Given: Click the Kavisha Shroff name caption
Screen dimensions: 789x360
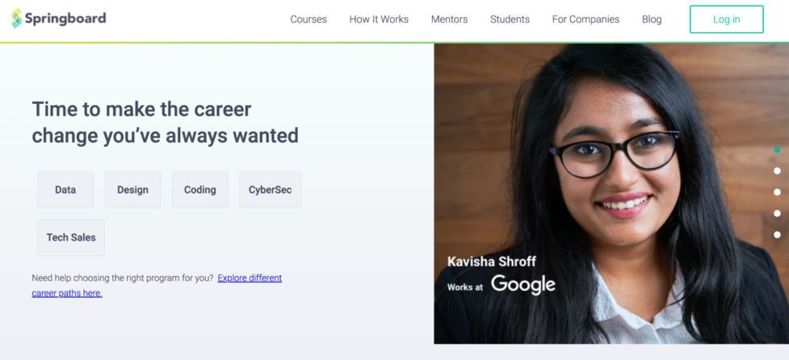Looking at the screenshot, I should (x=492, y=262).
